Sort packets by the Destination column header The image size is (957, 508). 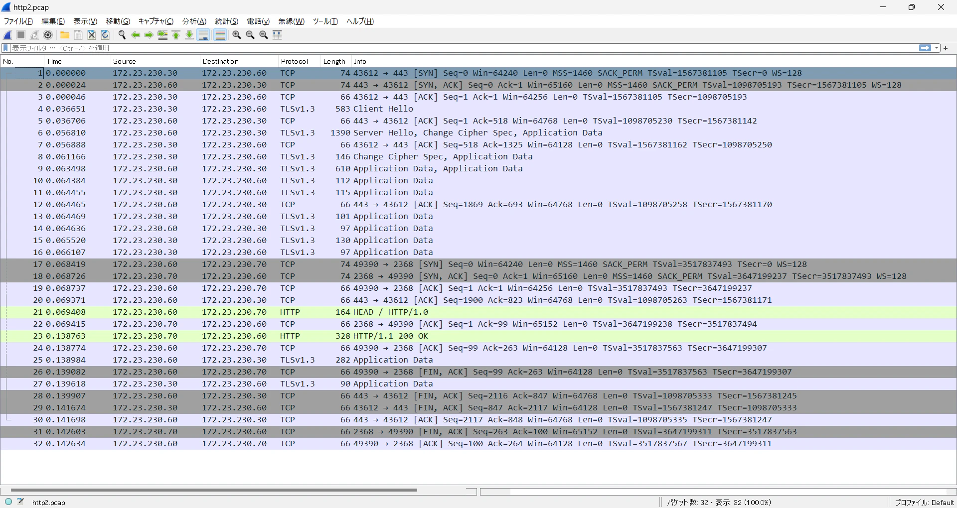tap(239, 61)
